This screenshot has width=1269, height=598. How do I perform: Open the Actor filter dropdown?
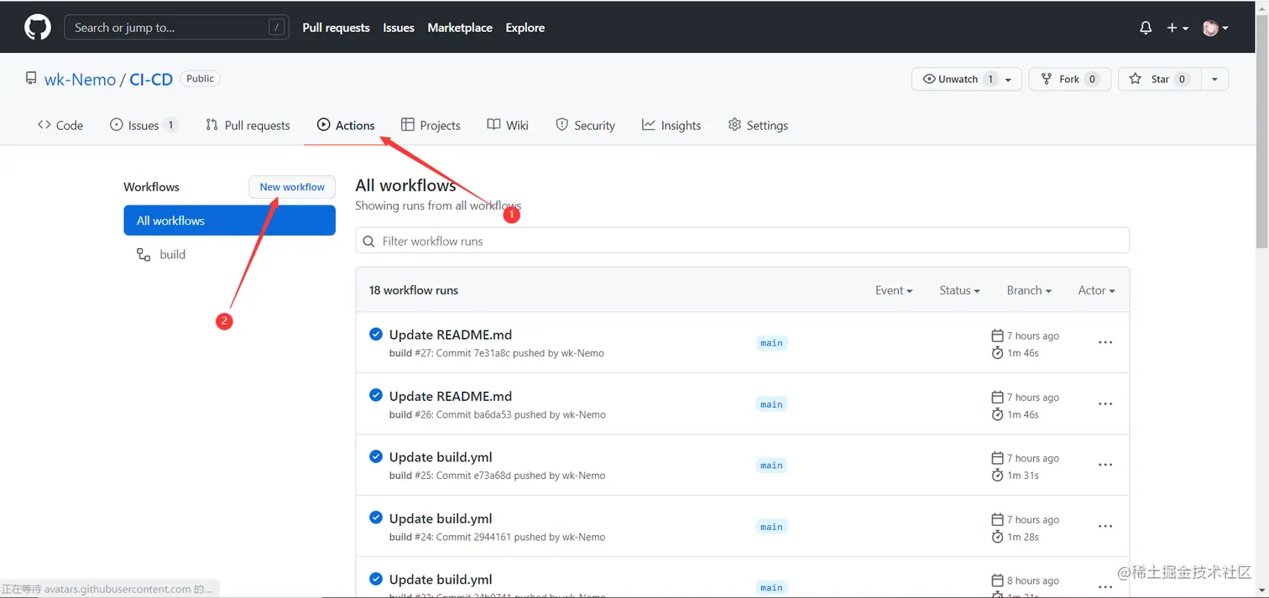1096,290
